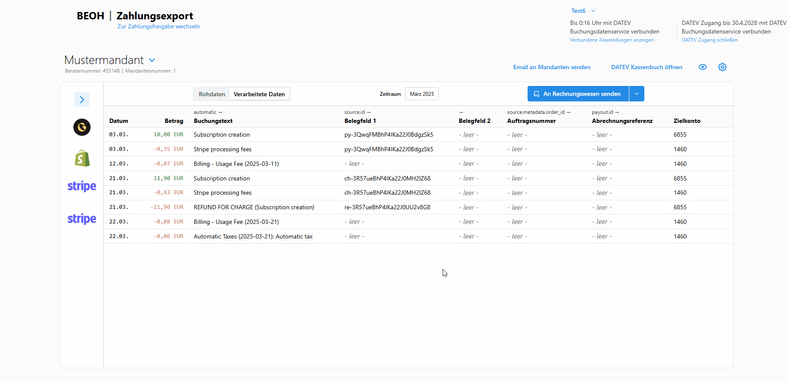Select the 11,90 EUR Subscription creation amount
Viewport: 789px width, 382px height.
(168, 178)
